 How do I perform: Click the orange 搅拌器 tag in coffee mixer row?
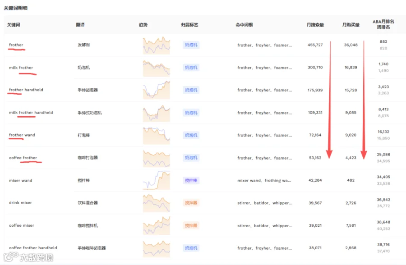tap(191, 226)
